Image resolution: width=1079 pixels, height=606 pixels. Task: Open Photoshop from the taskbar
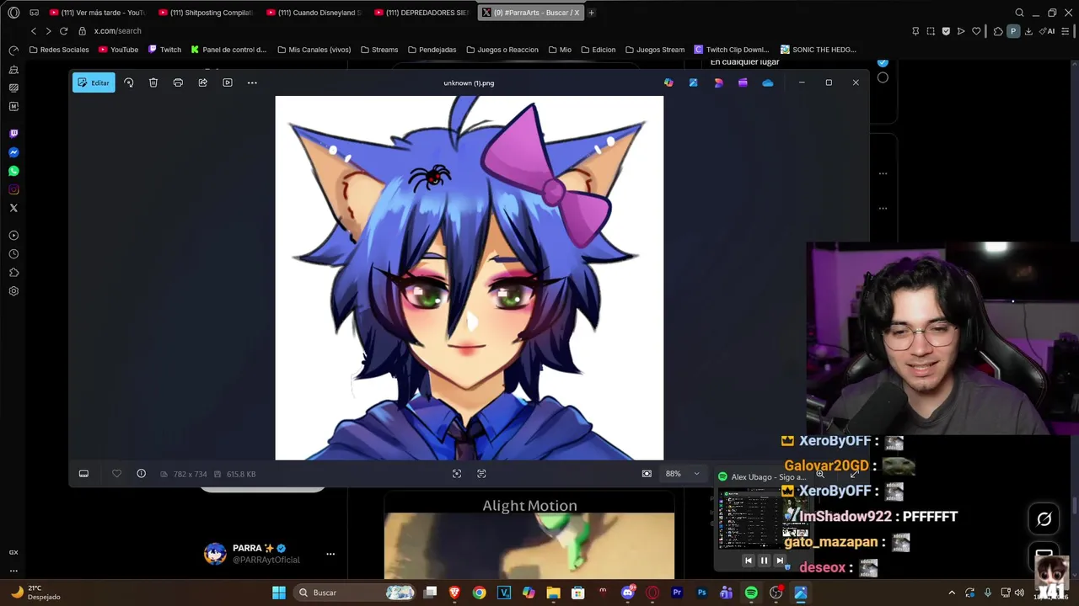(x=701, y=593)
